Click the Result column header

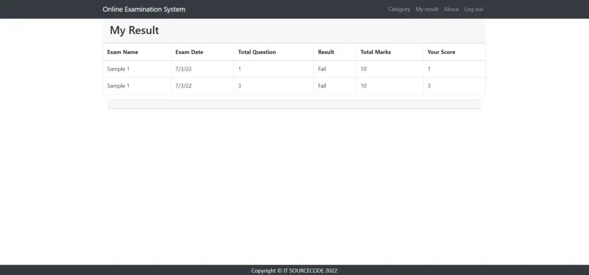326,52
